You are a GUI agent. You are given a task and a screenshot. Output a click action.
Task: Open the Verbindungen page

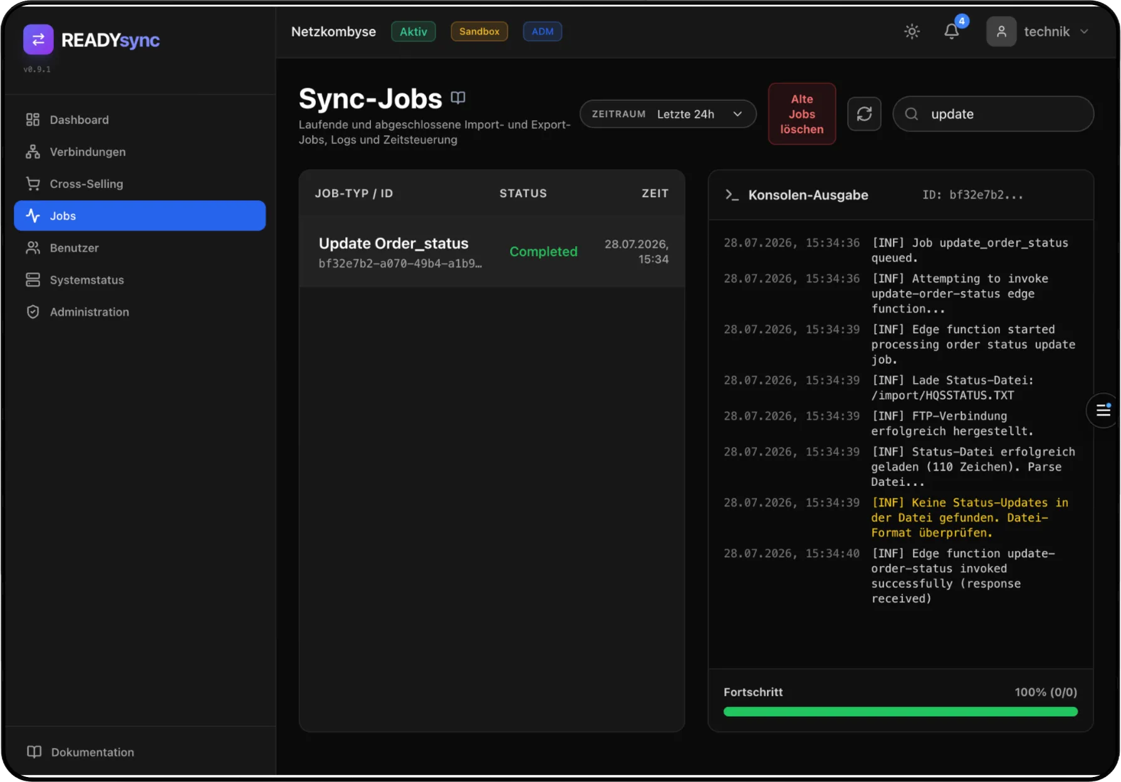pos(140,152)
